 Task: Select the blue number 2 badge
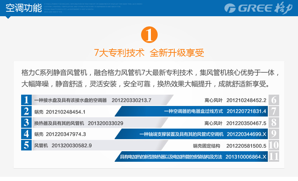point(26,111)
